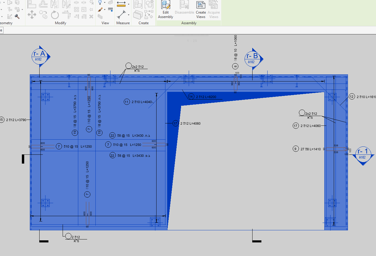Toggle the reveal hidden elements display
This screenshot has height=256, width=376.
pyautogui.click(x=110, y=3)
